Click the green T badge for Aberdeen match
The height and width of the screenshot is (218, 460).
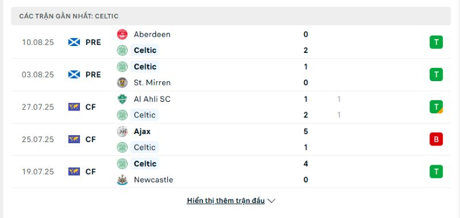[x=436, y=42]
